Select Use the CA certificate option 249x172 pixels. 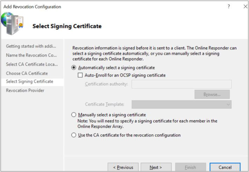coord(74,135)
